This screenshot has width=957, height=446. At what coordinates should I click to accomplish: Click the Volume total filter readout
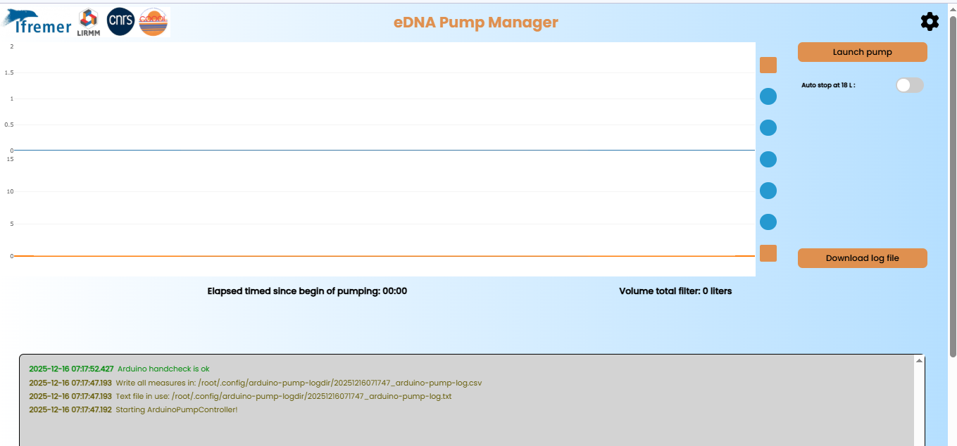pyautogui.click(x=675, y=291)
